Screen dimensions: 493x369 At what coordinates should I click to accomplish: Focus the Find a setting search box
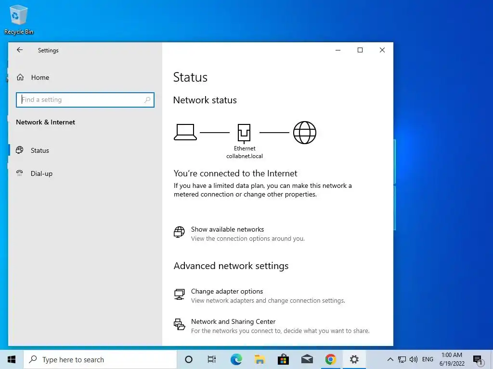point(85,100)
